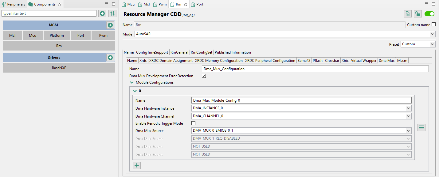
Task: Enable the Custom name checkbox
Action: (433, 25)
